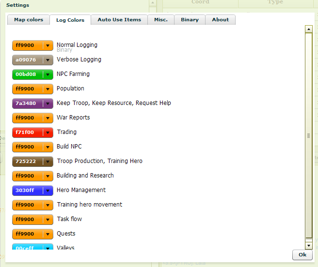318x267 pixels.
Task: Click the blue 3030ff Hero Management swatch
Action: click(x=27, y=191)
